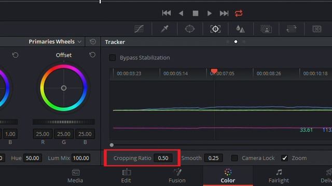Stop playback
The width and height of the screenshot is (332, 186).
[196, 13]
